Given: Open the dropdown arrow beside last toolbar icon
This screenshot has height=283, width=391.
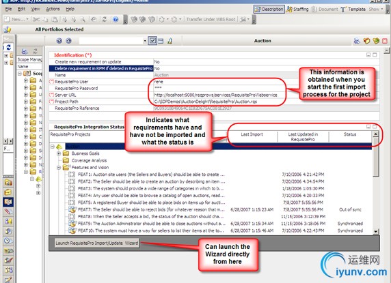Looking at the screenshot, I should (248, 19).
